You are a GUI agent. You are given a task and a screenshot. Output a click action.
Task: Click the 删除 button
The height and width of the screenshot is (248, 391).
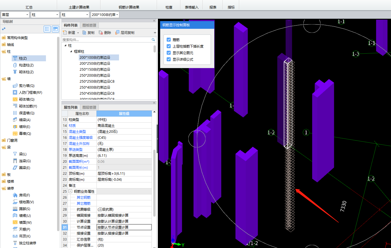tap(105, 33)
